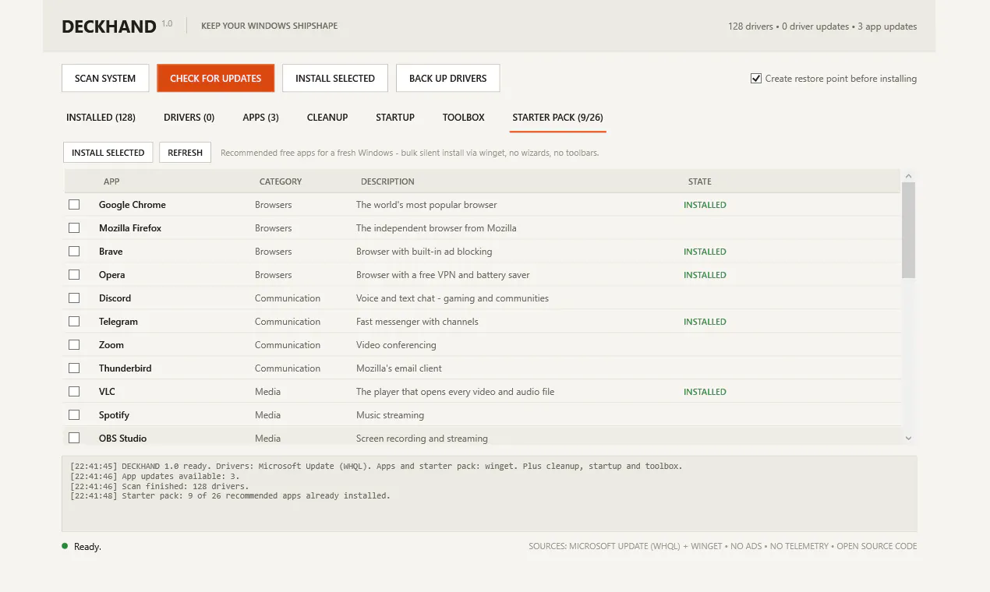
Task: Select the VLC app name
Action: click(x=107, y=392)
